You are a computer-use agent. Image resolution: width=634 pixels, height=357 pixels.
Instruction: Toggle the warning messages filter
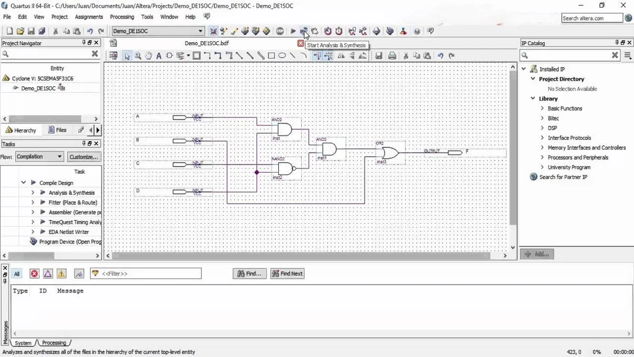(62, 274)
